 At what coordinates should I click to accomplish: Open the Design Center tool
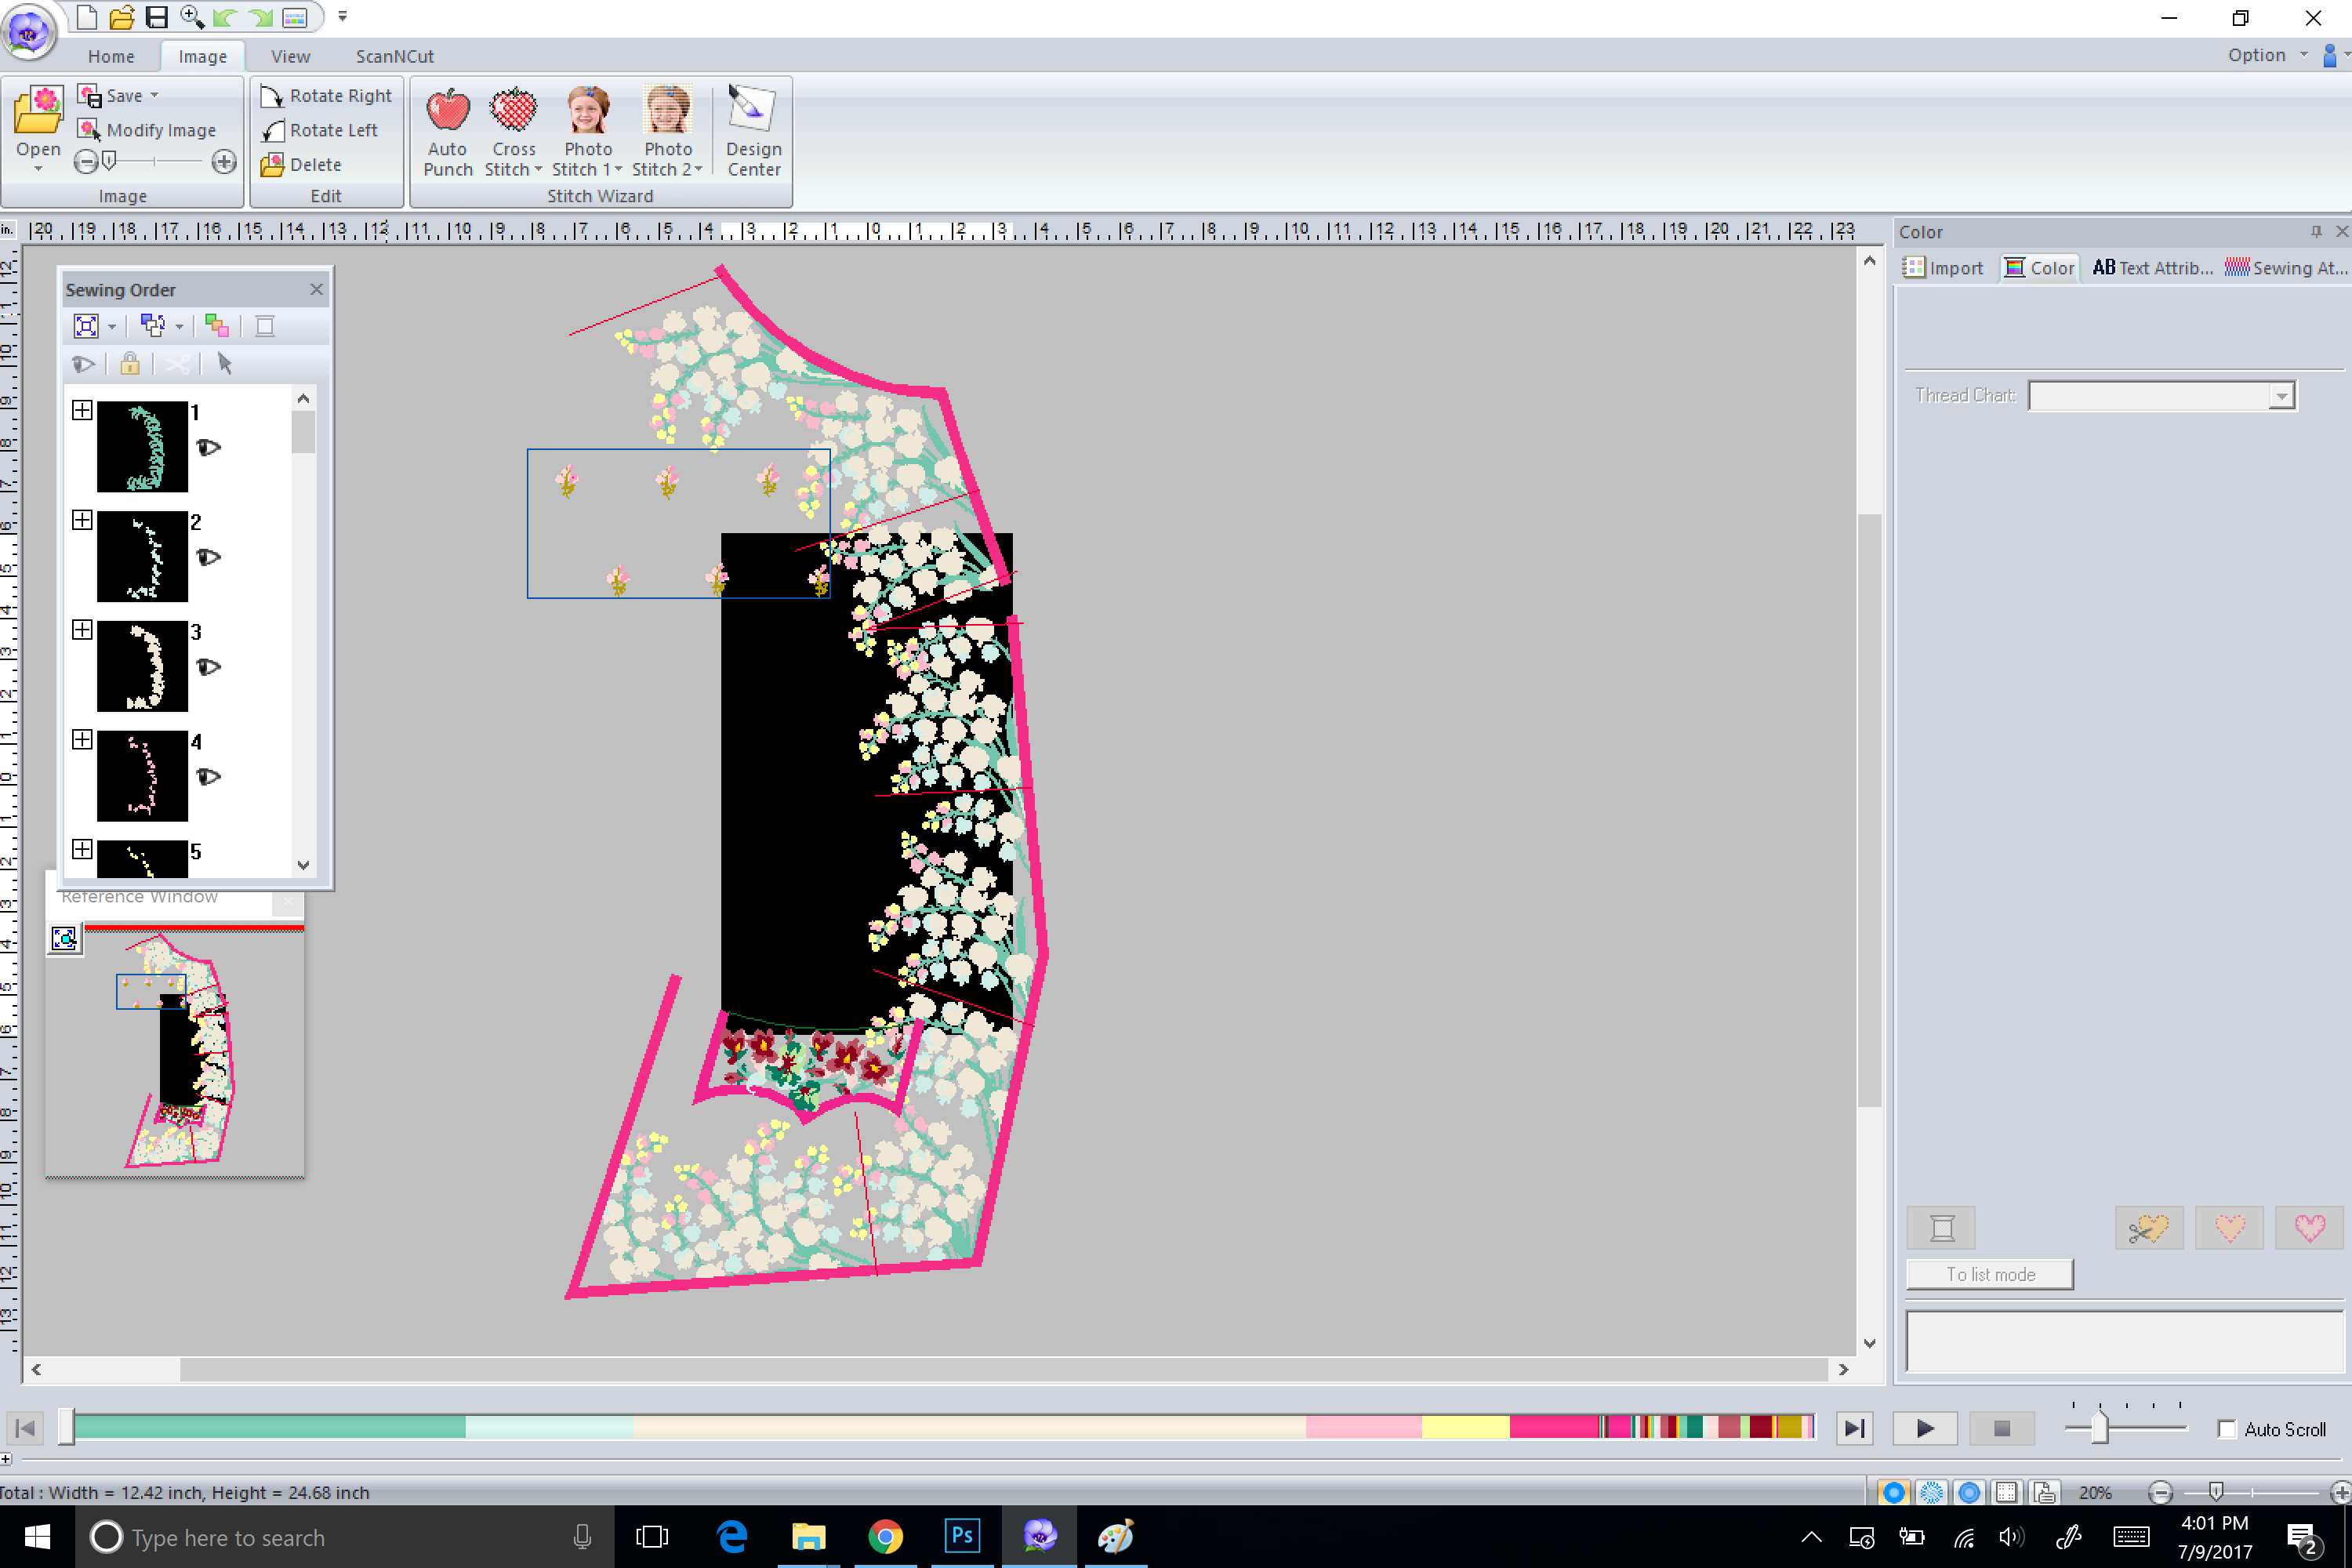753,111
